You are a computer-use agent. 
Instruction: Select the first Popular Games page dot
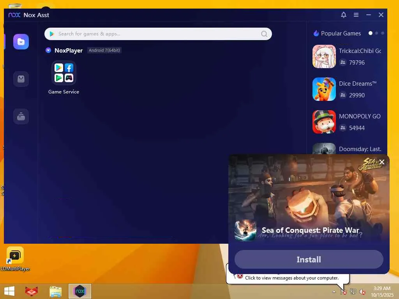(371, 33)
